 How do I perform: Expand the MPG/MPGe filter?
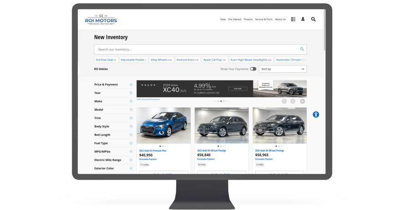pyautogui.click(x=131, y=152)
